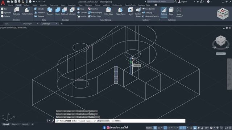The width and height of the screenshot is (232, 130).
Task: Activate the Sweep tool
Action: (x=50, y=11)
